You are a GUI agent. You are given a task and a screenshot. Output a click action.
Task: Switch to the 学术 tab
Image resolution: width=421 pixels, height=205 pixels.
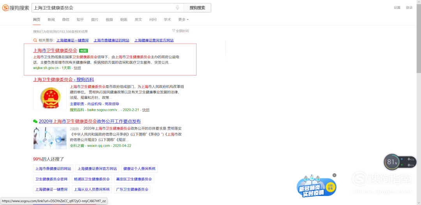pyautogui.click(x=168, y=19)
